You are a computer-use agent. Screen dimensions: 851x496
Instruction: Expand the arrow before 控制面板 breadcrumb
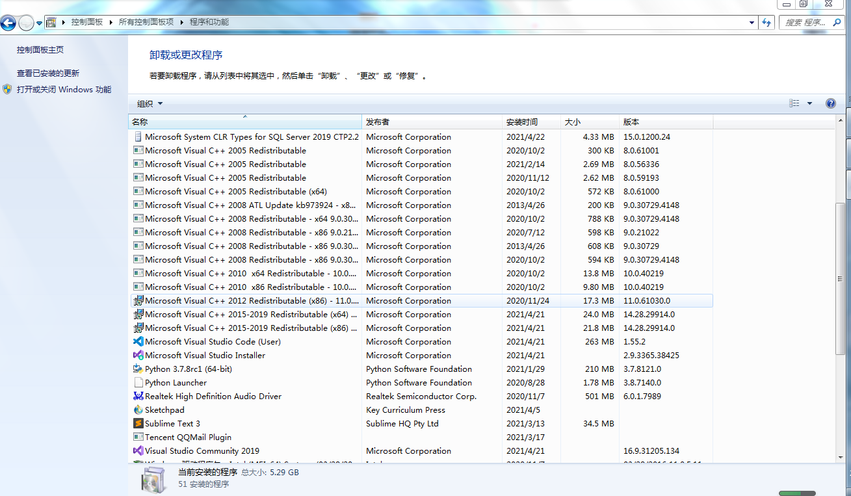(64, 22)
